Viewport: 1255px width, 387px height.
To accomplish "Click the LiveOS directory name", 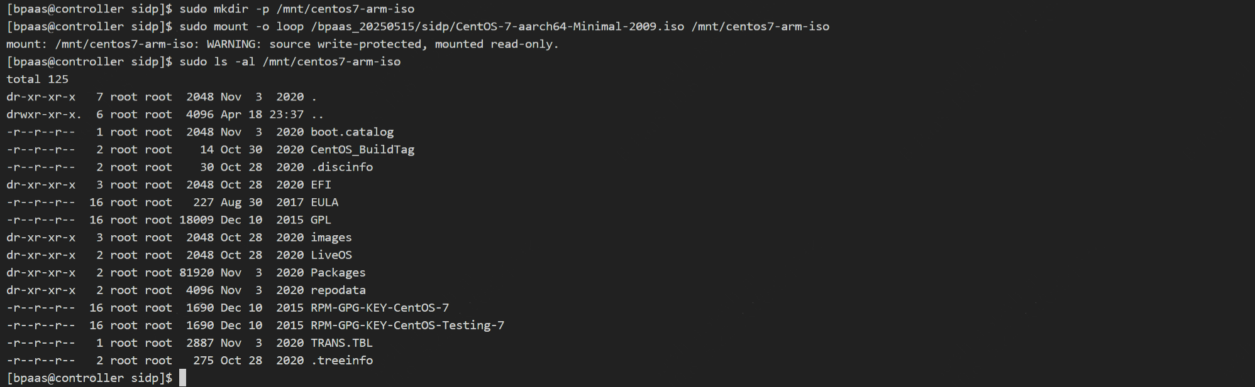I will click(331, 255).
